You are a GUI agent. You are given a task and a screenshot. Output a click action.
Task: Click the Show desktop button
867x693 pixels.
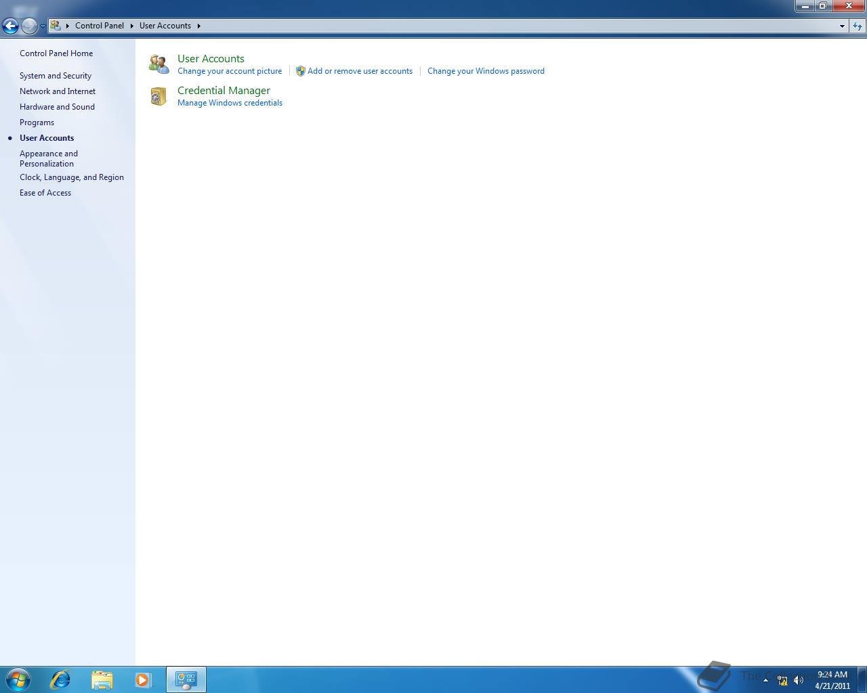tap(862, 679)
